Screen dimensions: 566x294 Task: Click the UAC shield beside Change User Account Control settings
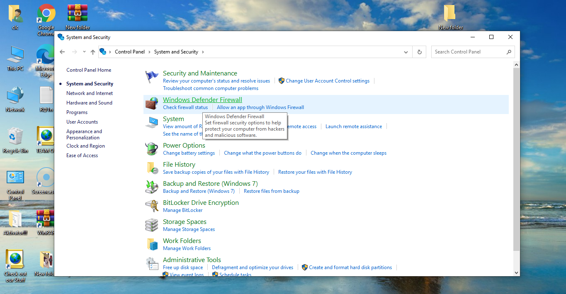click(282, 80)
